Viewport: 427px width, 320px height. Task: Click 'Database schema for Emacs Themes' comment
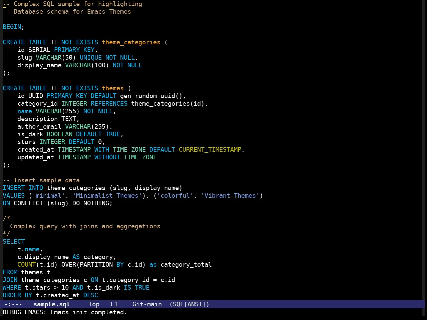pyautogui.click(x=67, y=12)
